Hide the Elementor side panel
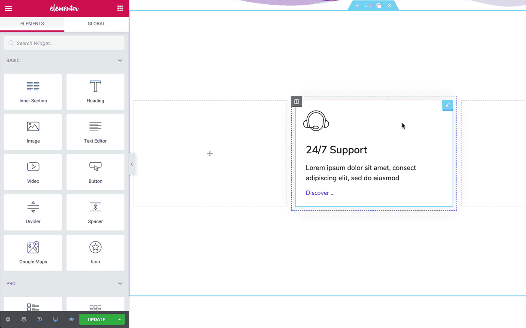 click(132, 164)
